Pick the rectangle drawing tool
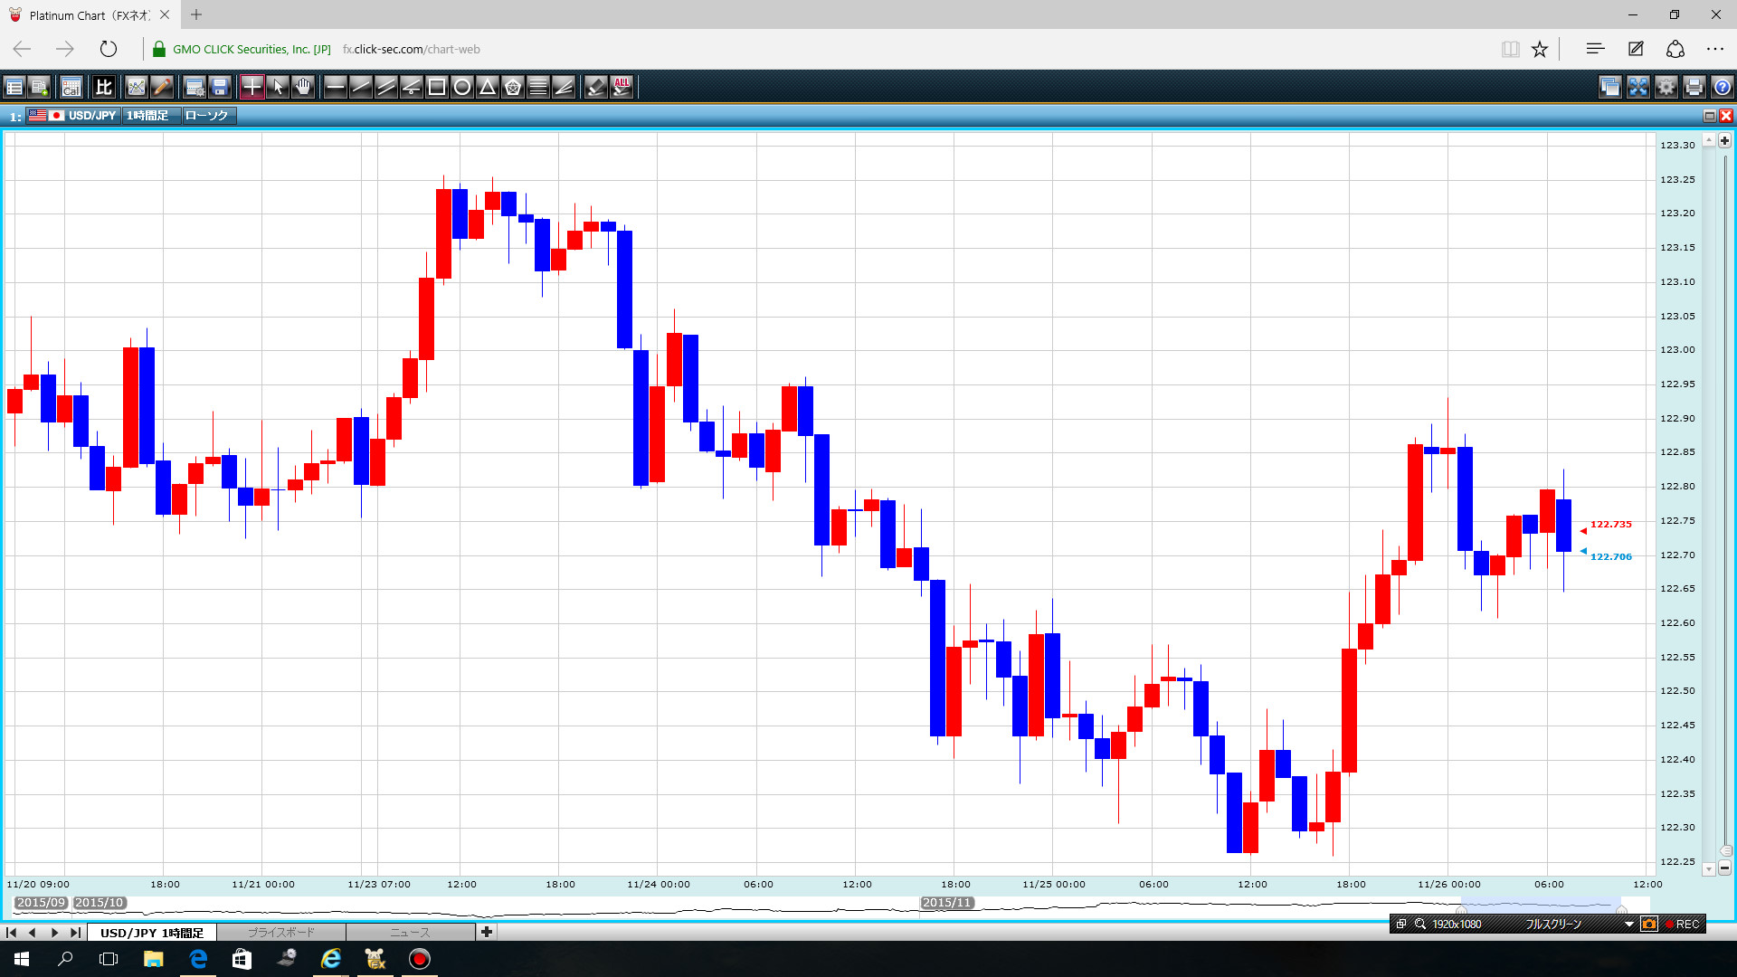 point(437,87)
